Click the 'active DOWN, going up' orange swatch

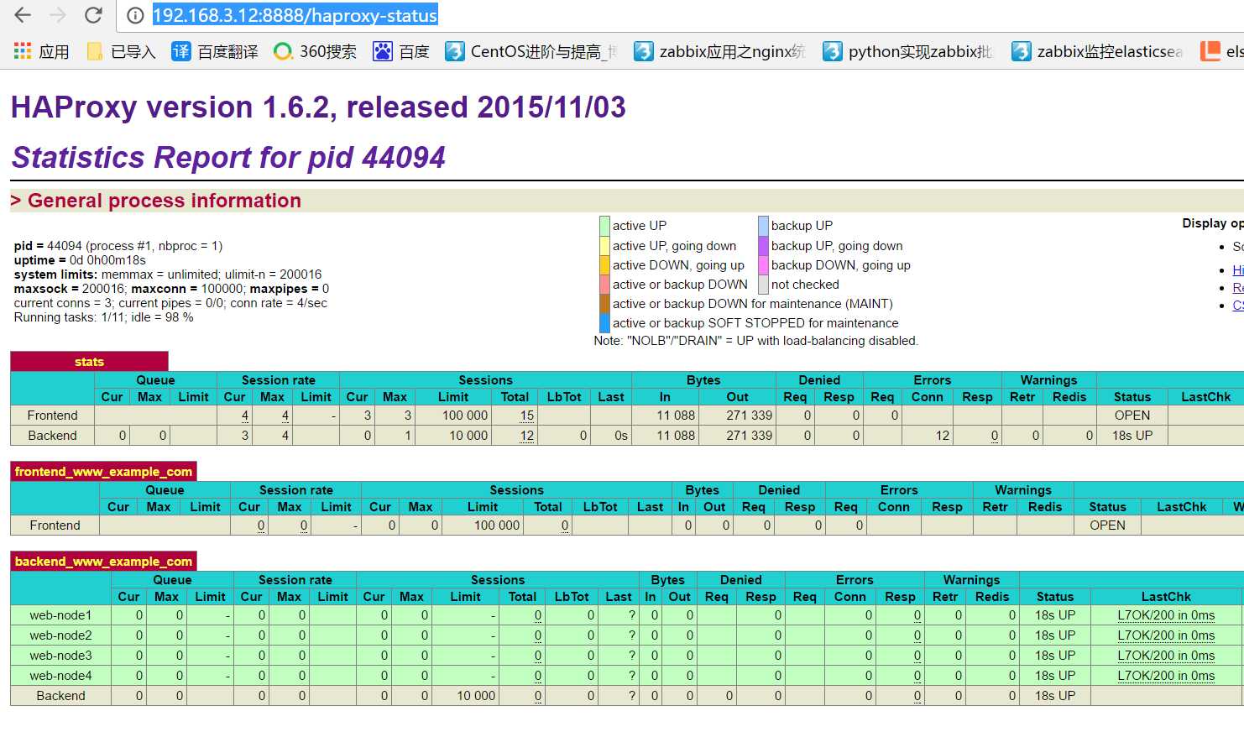[604, 264]
